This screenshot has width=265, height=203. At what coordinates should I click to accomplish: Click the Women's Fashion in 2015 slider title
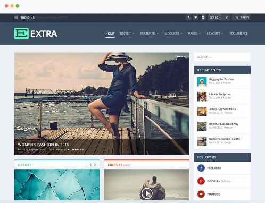(43, 145)
